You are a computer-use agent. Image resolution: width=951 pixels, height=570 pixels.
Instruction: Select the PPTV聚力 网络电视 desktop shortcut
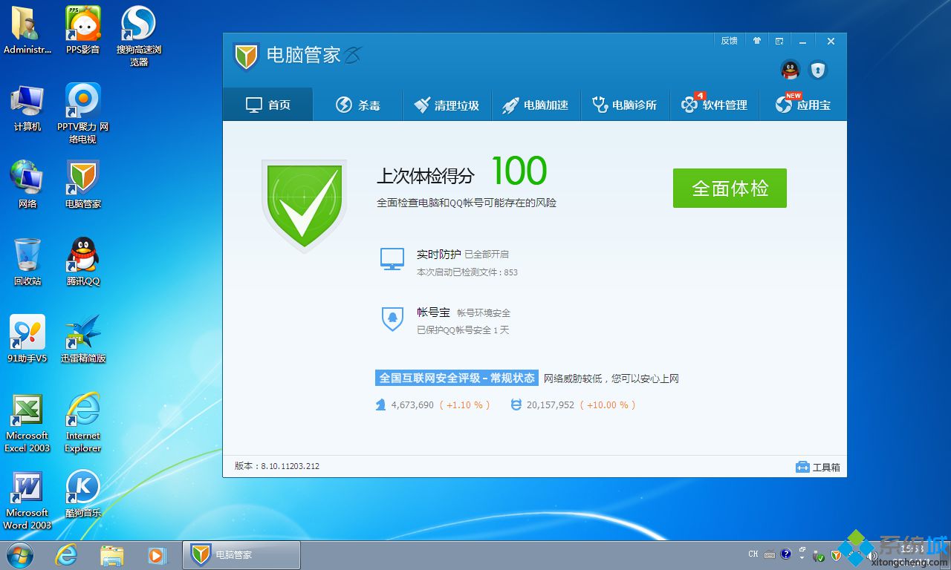[x=82, y=113]
